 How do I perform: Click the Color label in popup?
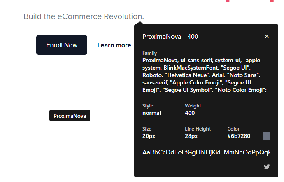pyautogui.click(x=233, y=129)
